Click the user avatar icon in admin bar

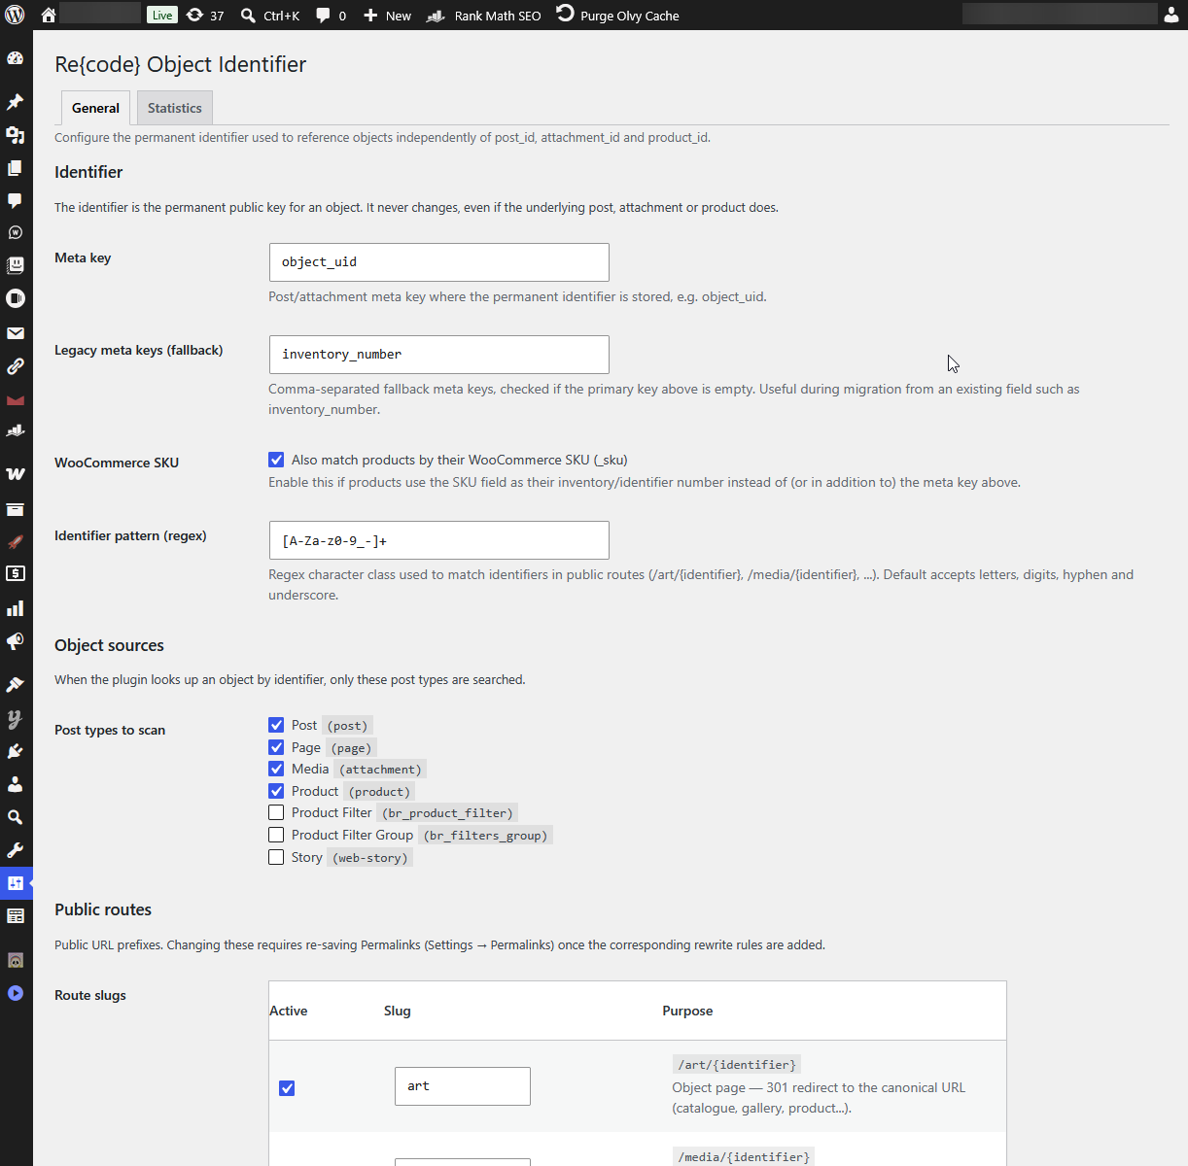tap(1171, 15)
